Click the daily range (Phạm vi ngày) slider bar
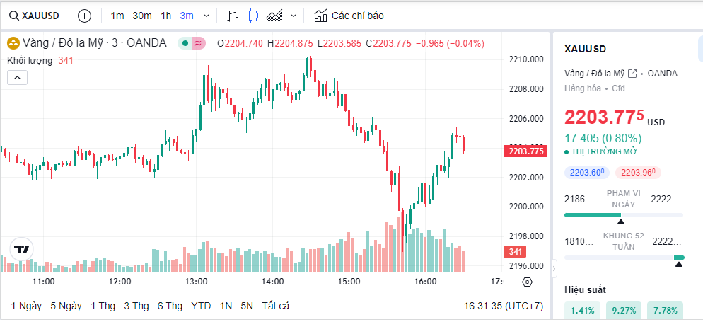 point(623,215)
